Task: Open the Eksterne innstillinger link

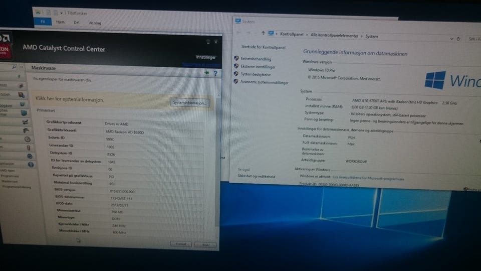Action: point(258,67)
